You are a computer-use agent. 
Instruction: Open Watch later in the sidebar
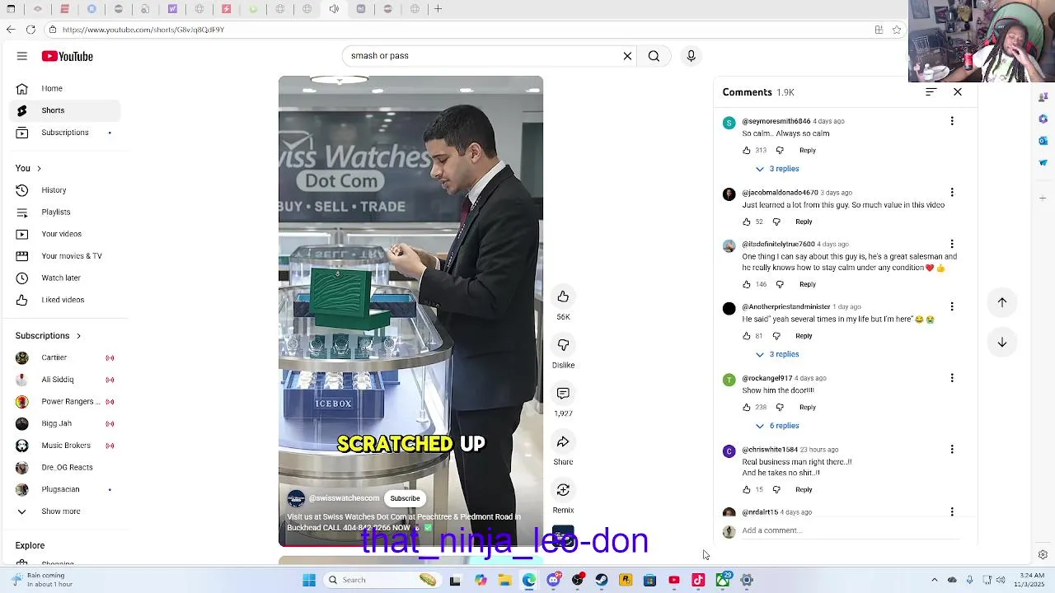click(65, 278)
